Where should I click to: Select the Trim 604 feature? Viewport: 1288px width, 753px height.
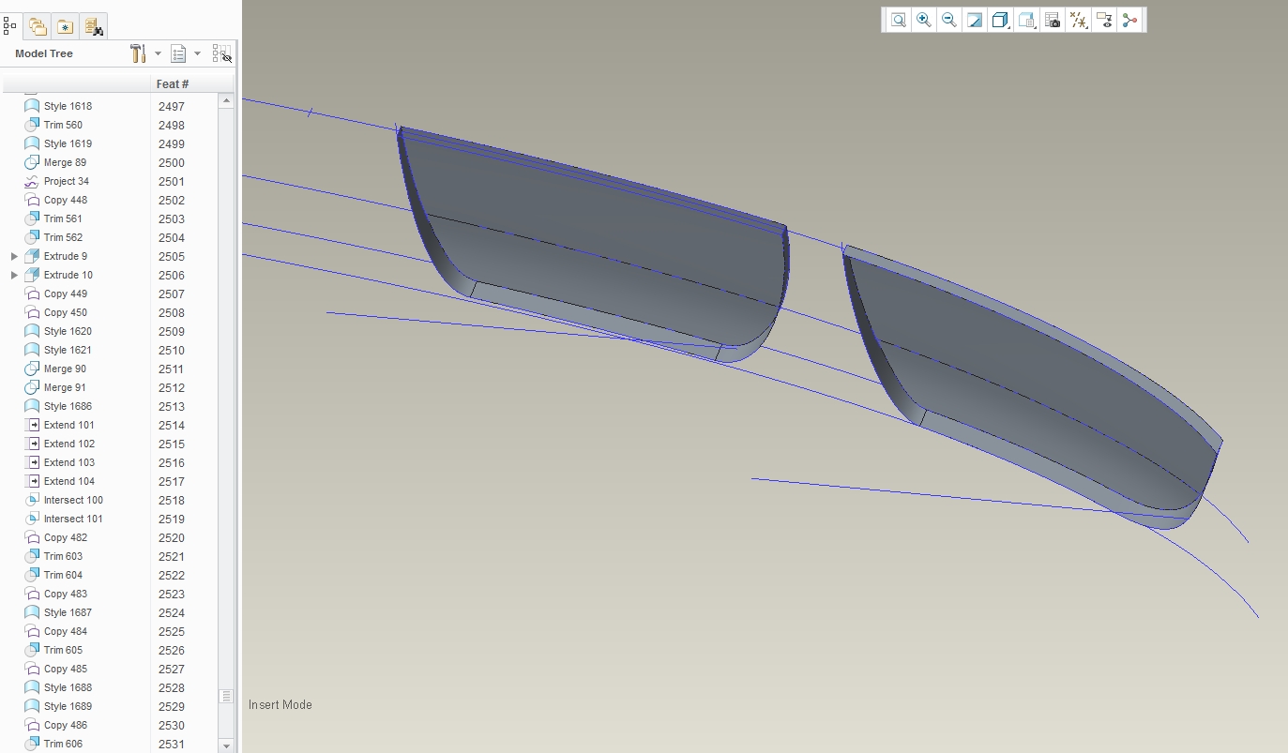tap(63, 575)
